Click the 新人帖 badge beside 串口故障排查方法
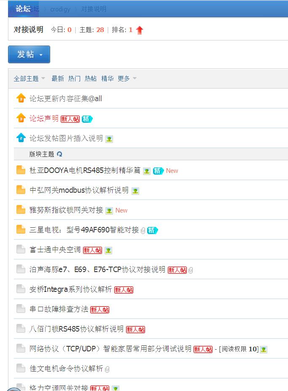This screenshot has width=288, height=391. (100, 310)
